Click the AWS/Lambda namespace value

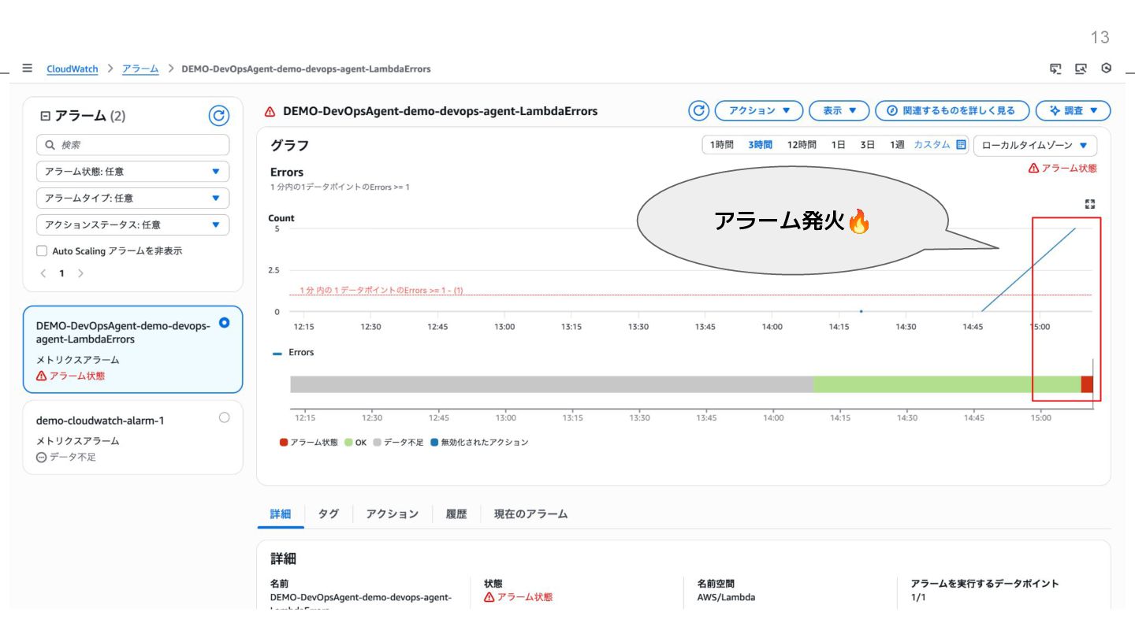click(726, 597)
